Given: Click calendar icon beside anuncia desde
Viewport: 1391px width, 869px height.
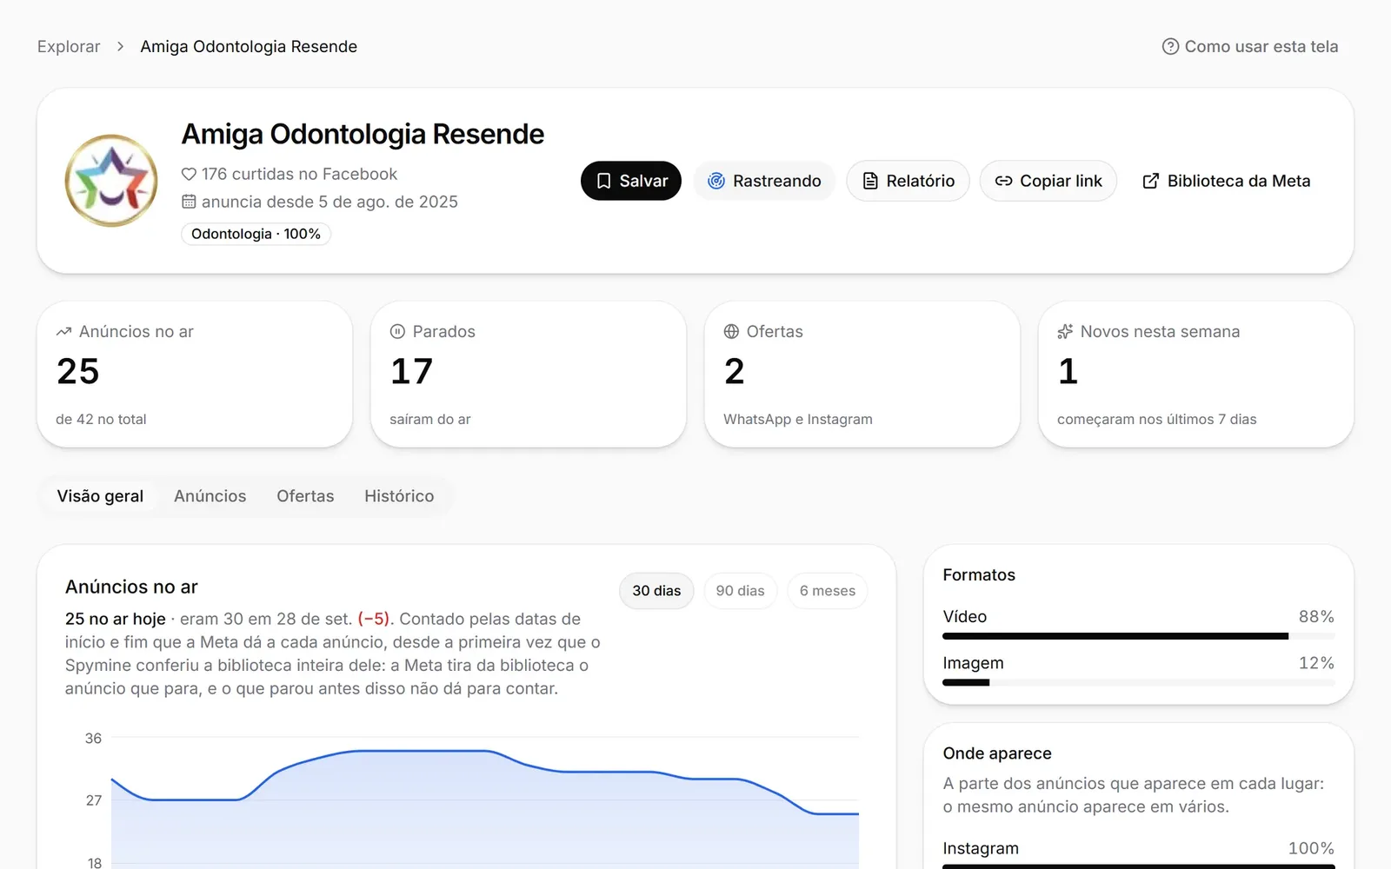Looking at the screenshot, I should coord(189,202).
